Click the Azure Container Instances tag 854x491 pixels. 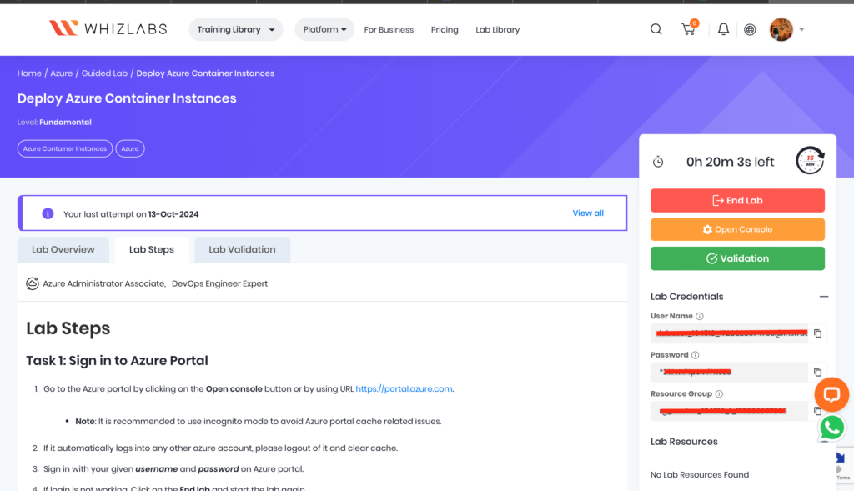point(65,148)
